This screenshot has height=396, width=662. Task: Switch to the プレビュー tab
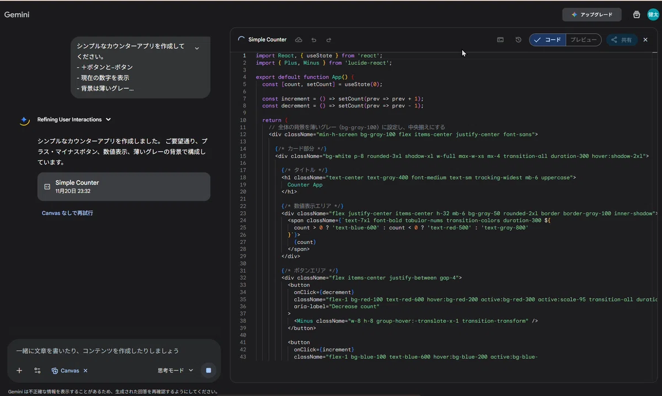coord(583,40)
